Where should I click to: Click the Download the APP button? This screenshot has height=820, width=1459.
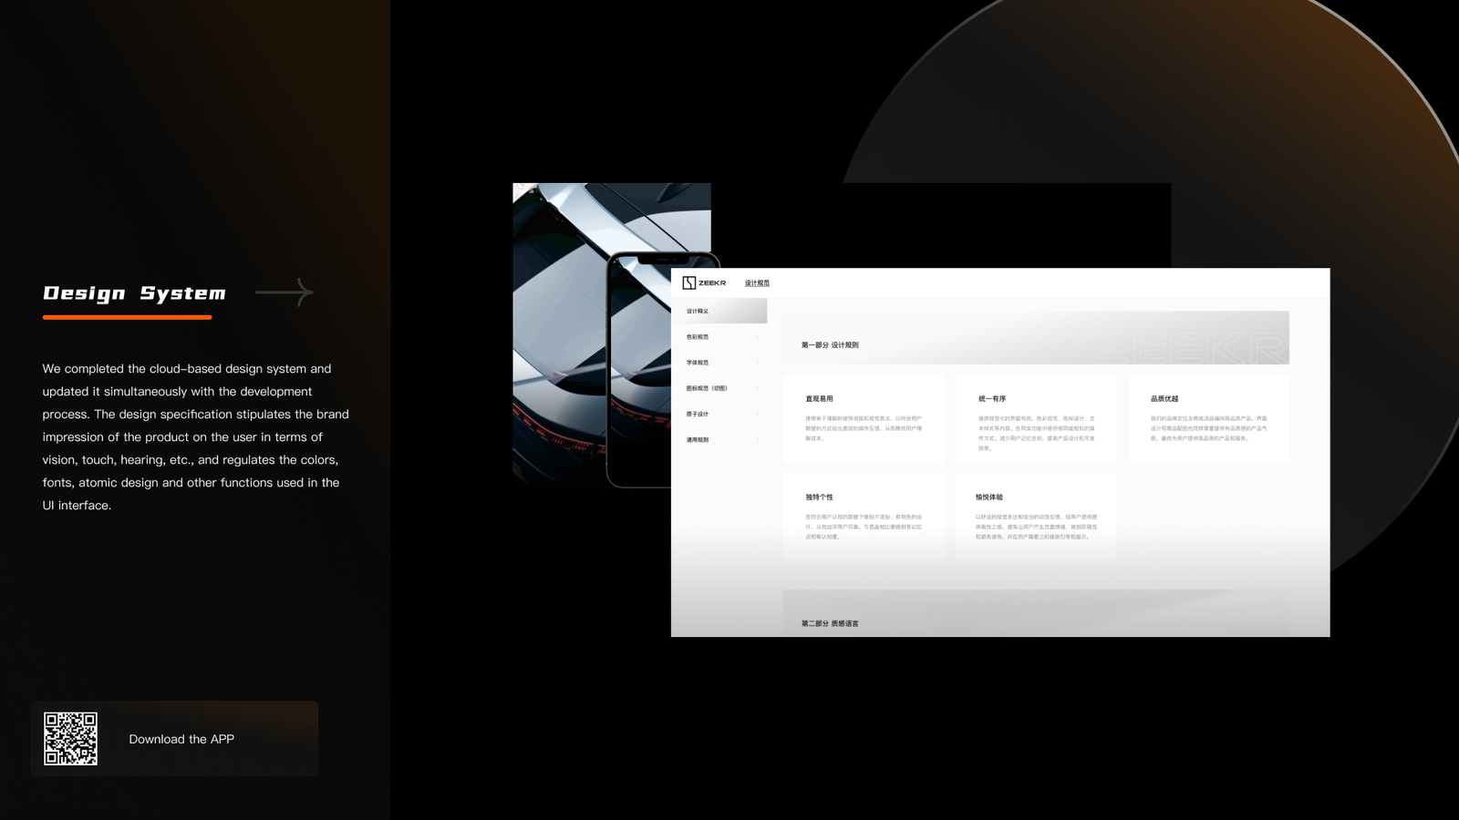coord(181,739)
